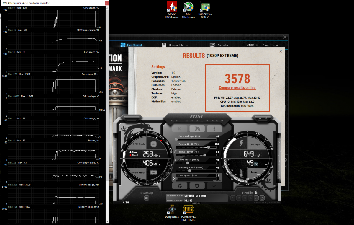This screenshot has width=354, height=225.
Task: Click the DIGI+ logo icon
Action: click(250, 45)
